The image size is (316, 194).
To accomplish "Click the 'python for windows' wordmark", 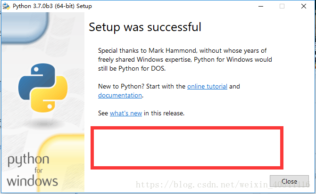I will tap(33, 170).
